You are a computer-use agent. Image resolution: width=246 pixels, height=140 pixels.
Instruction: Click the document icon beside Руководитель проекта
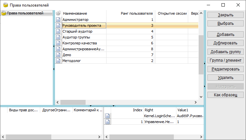click(58, 25)
